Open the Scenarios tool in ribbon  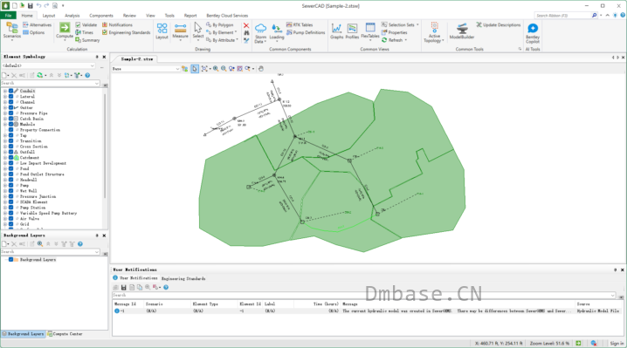(x=11, y=31)
